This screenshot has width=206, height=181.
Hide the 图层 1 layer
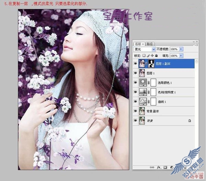pos(135,73)
